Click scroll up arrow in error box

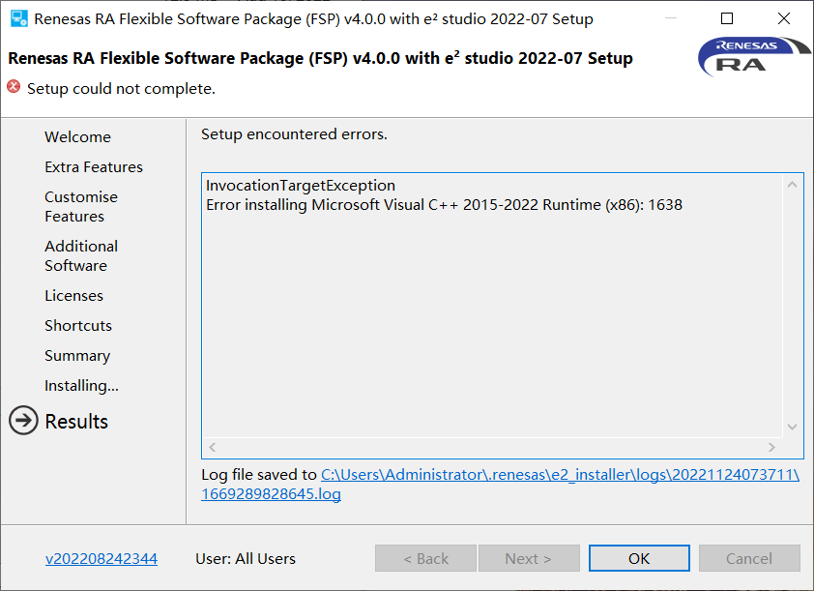(x=792, y=185)
